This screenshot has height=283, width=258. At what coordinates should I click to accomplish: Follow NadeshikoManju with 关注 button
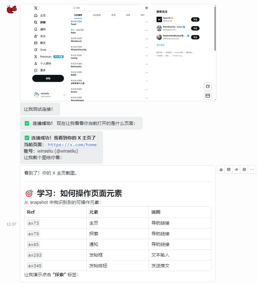pyautogui.click(x=195, y=37)
